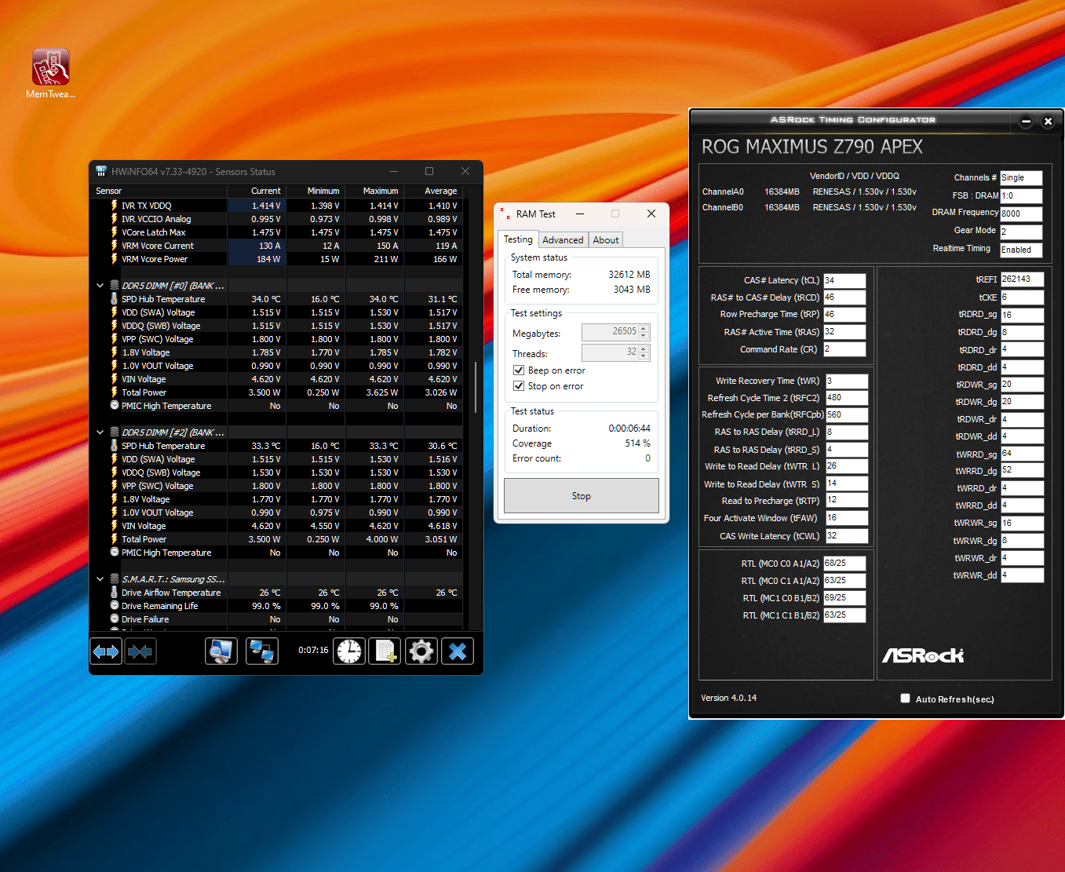Image resolution: width=1065 pixels, height=872 pixels.
Task: Click the thermometer icon beside Drive Airflow Temperature
Action: coord(115,593)
